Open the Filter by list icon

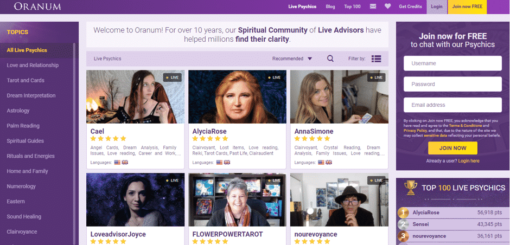376,59
